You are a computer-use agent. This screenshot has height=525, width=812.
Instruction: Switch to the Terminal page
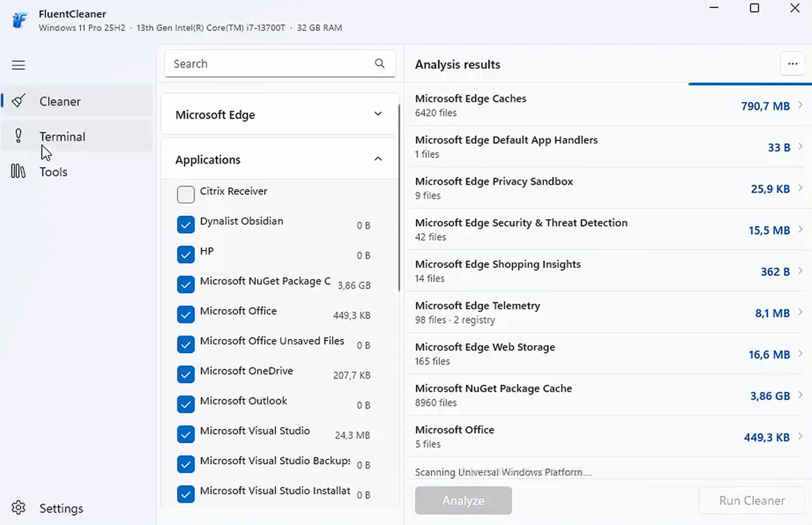(62, 137)
